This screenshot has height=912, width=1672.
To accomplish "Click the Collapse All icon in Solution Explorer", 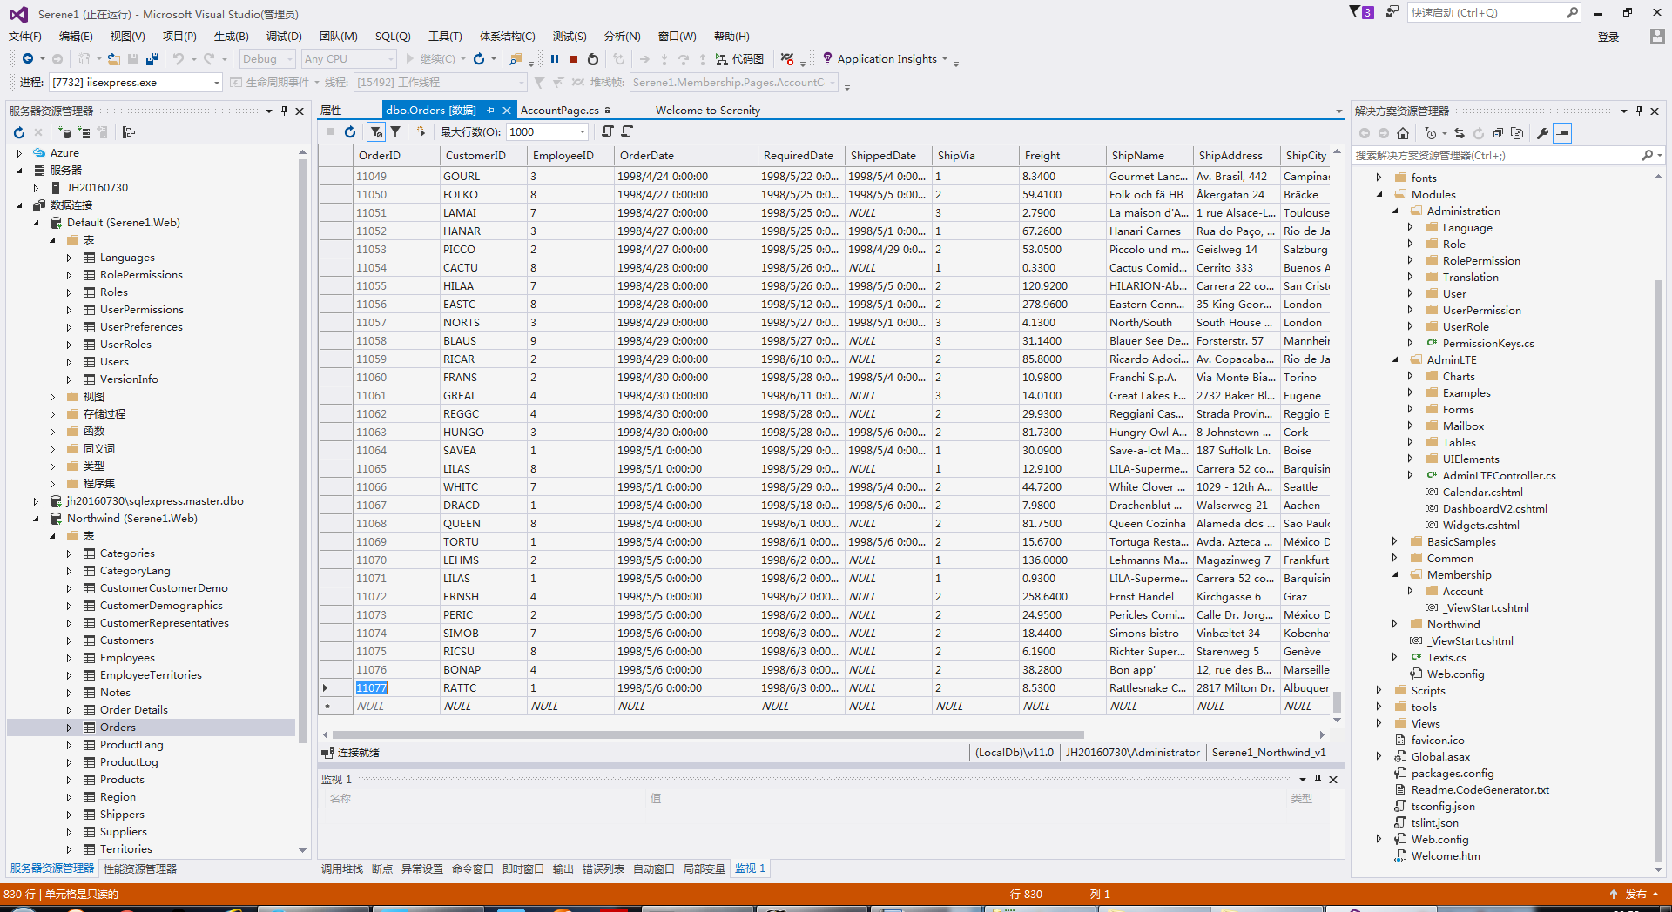I will click(x=1498, y=133).
